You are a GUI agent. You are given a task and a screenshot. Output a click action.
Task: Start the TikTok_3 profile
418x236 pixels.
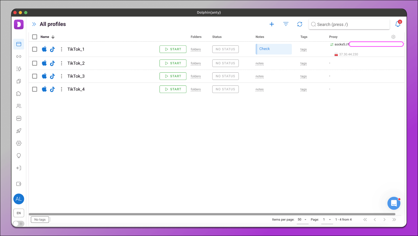173,76
